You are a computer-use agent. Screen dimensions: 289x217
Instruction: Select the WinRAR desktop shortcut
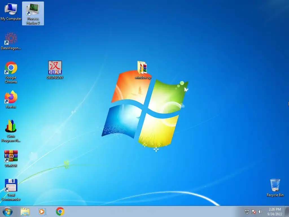coord(11,159)
